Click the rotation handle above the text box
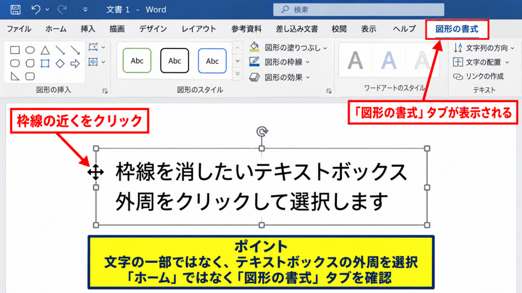 click(x=261, y=131)
